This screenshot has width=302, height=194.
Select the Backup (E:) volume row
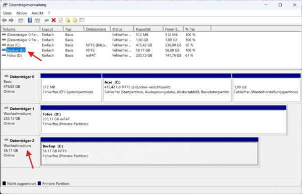pos(106,50)
